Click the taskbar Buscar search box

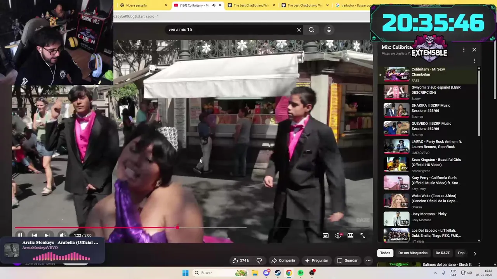(x=221, y=273)
